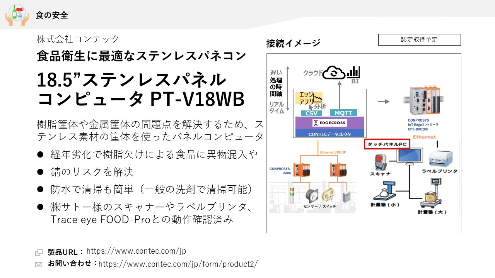Click the 防水で清掃も簡単 bullet
Image resolution: width=495 pixels, height=278 pixels.
[x=152, y=189]
